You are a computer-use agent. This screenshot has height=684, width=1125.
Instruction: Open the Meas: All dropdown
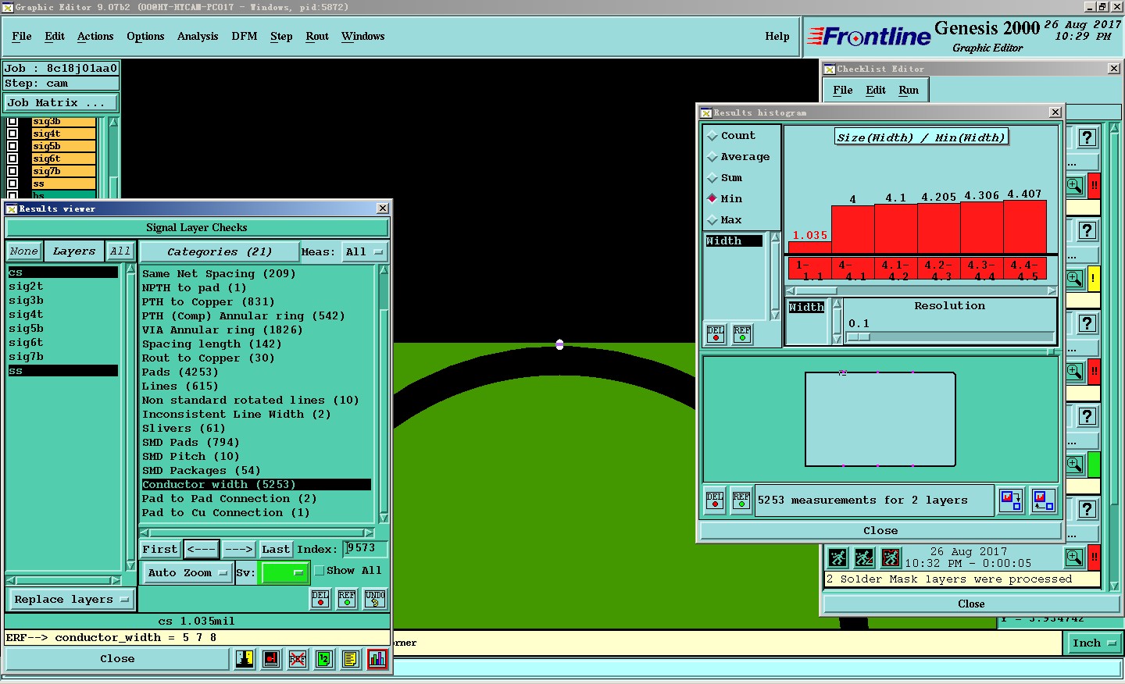365,251
